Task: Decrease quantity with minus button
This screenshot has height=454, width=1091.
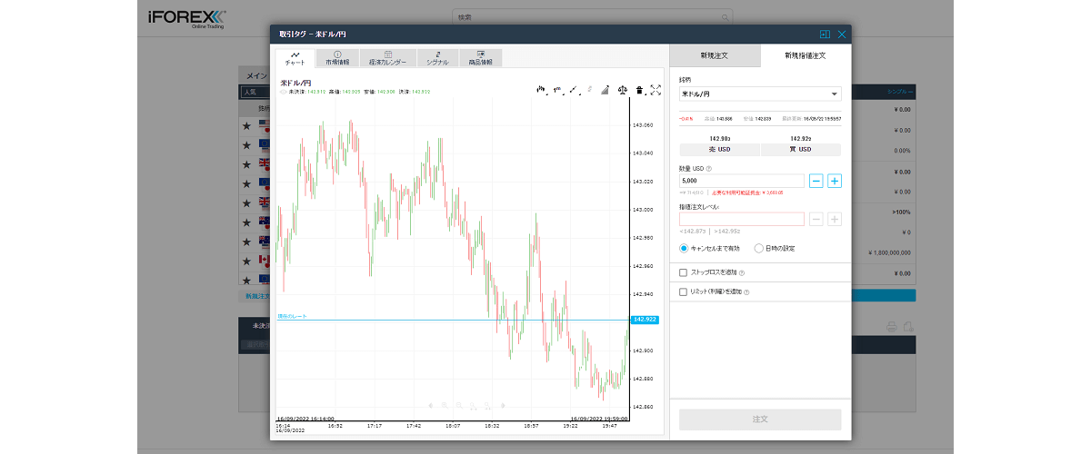Action: [x=816, y=181]
